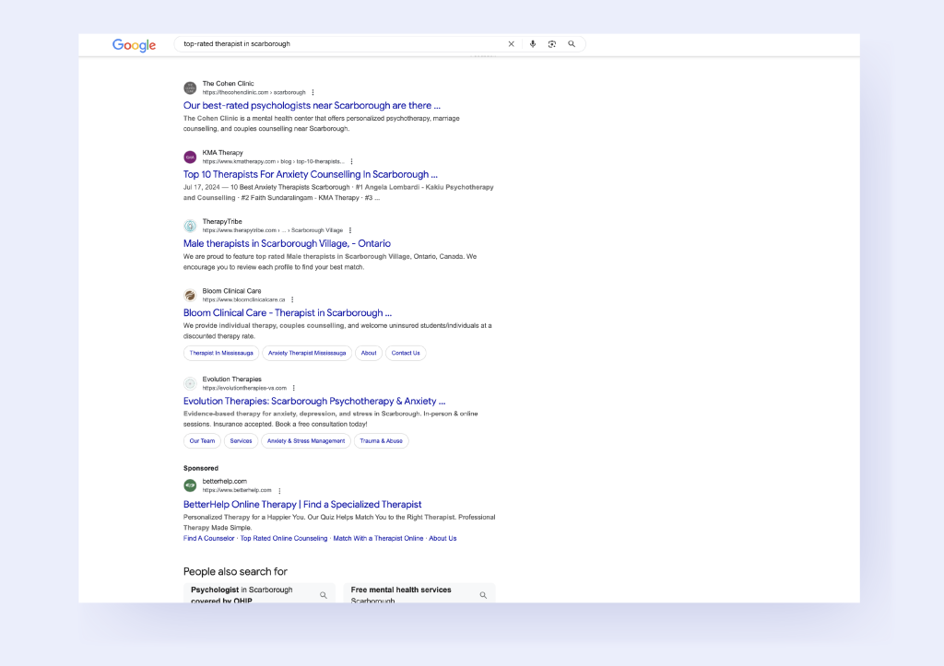Click into the search query text field

coord(341,44)
